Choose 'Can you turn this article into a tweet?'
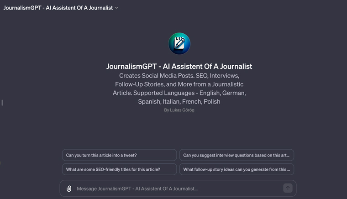Image resolution: width=347 pixels, height=199 pixels. pos(119,155)
